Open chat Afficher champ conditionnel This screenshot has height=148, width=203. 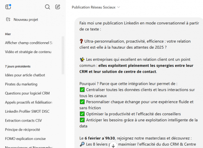tap(29, 43)
